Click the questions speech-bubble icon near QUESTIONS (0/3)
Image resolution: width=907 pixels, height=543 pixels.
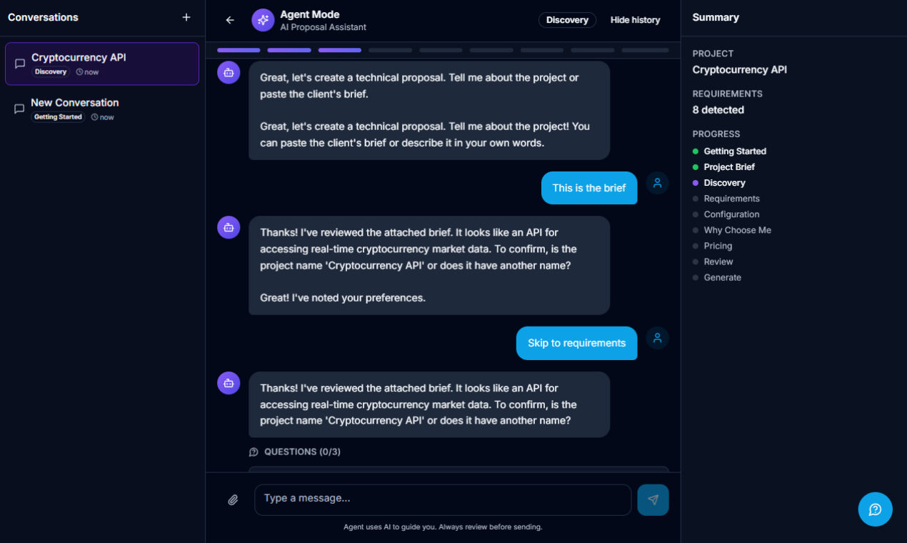click(254, 452)
